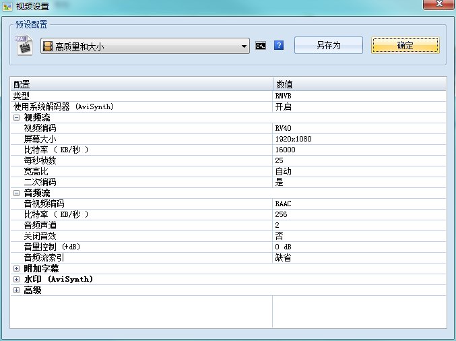Click the RMVB type value

click(x=284, y=96)
